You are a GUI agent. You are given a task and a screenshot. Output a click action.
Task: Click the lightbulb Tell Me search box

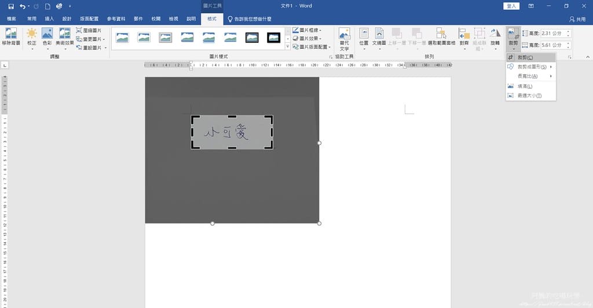[x=249, y=19]
